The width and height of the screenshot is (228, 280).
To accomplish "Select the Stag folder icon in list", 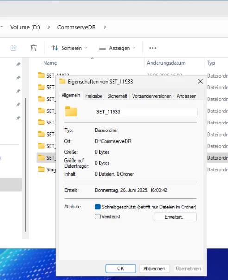I will (41, 169).
